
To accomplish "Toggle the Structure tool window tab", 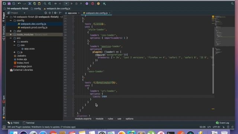I will point(4,33).
